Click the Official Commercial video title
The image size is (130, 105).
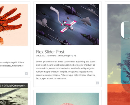pos(12,86)
